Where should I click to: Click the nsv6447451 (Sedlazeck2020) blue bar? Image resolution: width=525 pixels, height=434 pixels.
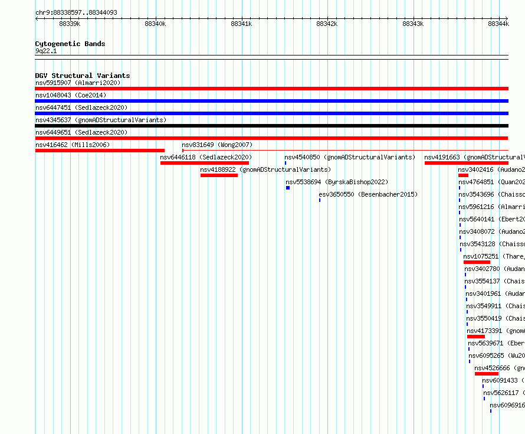coord(271,113)
